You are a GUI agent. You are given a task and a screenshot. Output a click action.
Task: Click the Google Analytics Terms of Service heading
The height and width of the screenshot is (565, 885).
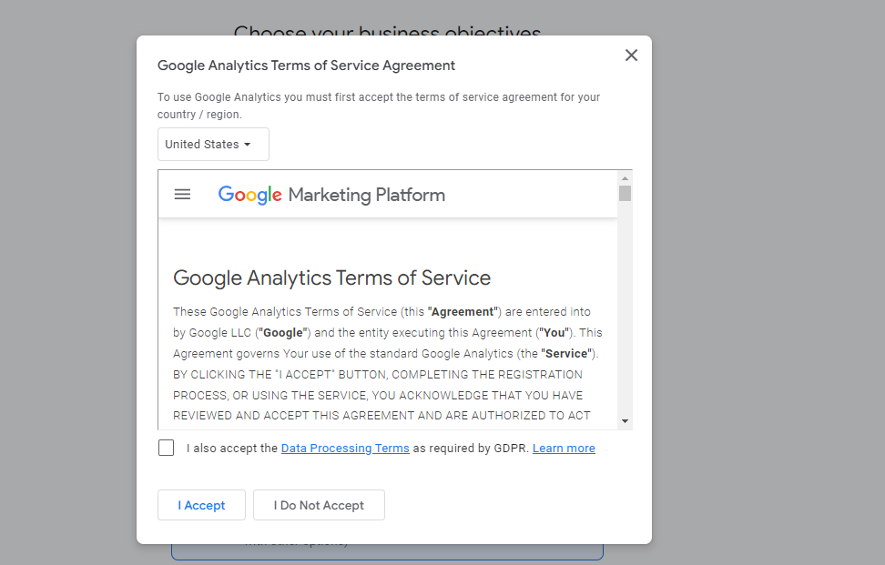[331, 278]
